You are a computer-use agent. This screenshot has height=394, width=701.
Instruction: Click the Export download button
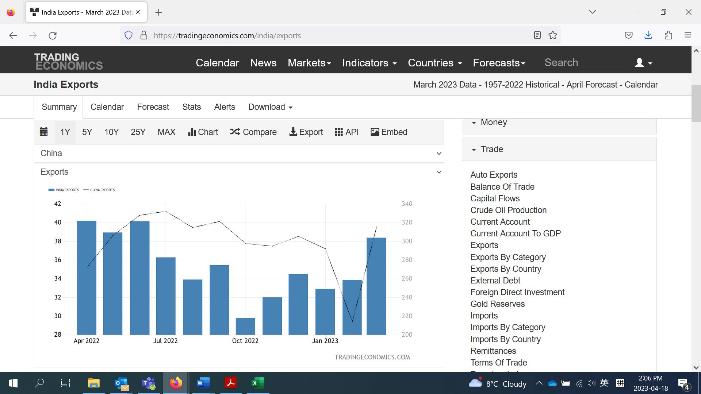coord(306,132)
